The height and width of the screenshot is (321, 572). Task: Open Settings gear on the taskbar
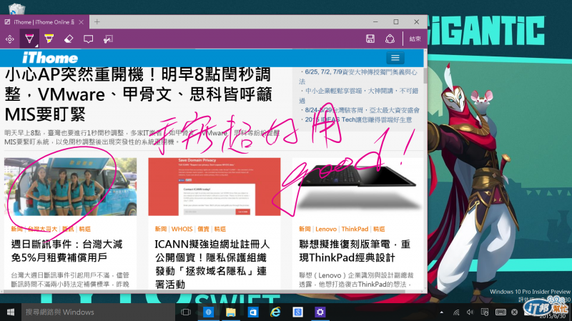coord(320,312)
